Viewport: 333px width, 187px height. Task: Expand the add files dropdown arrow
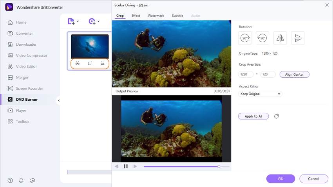(78, 21)
